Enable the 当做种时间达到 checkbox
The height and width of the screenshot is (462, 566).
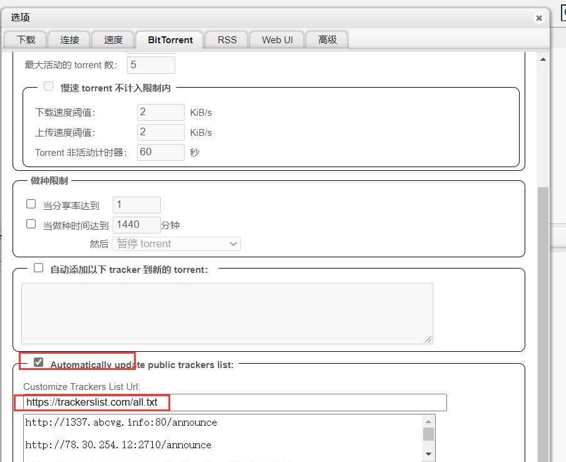(x=31, y=223)
